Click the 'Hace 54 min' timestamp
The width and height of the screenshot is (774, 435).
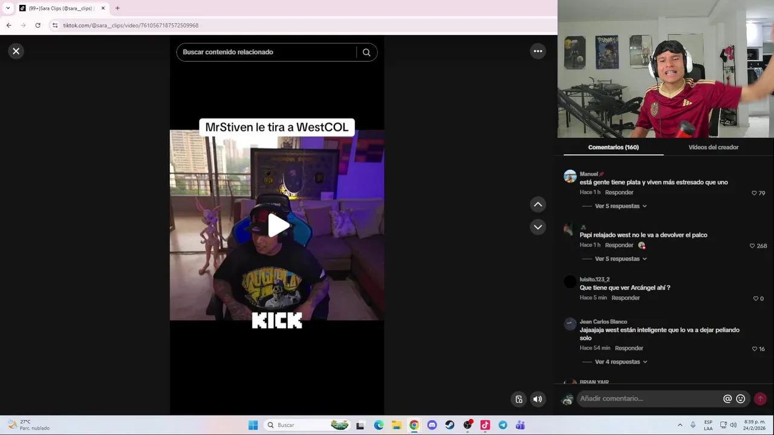(x=595, y=349)
